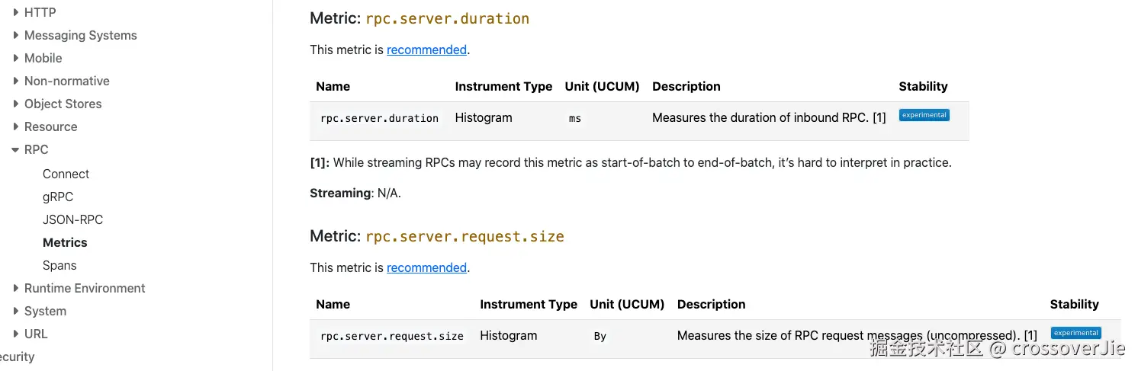Select the Metrics sidebar item
1138x371 pixels.
tap(65, 242)
